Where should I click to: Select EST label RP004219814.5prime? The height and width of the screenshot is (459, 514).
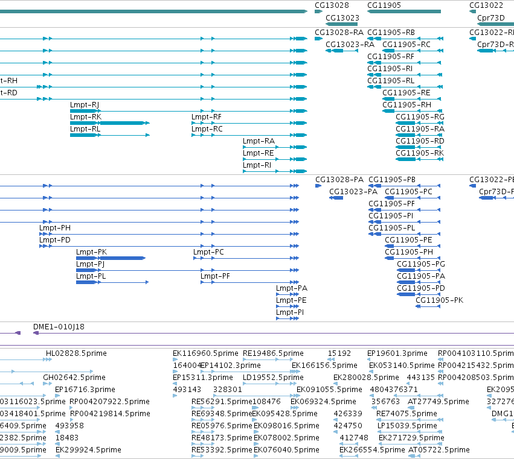click(110, 414)
